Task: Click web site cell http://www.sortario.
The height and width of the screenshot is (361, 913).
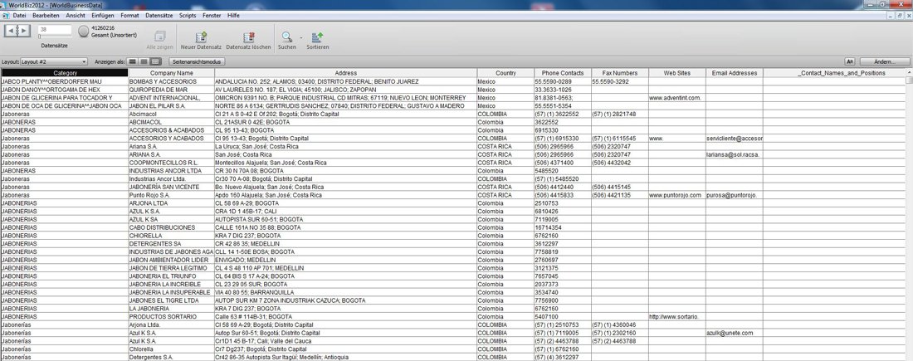Action: coord(677,316)
